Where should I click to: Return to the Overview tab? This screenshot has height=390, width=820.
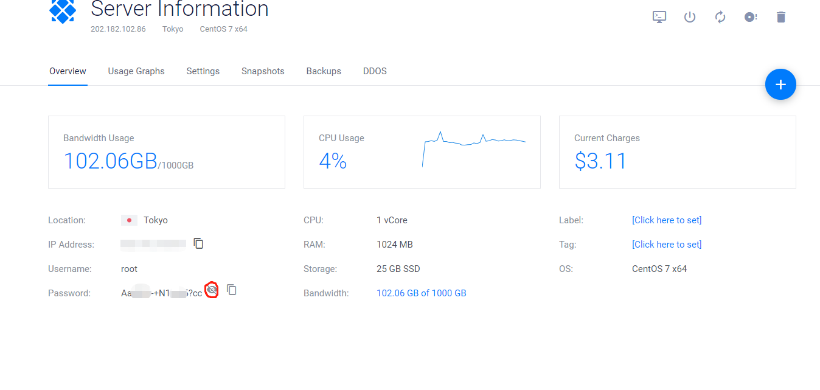(67, 71)
